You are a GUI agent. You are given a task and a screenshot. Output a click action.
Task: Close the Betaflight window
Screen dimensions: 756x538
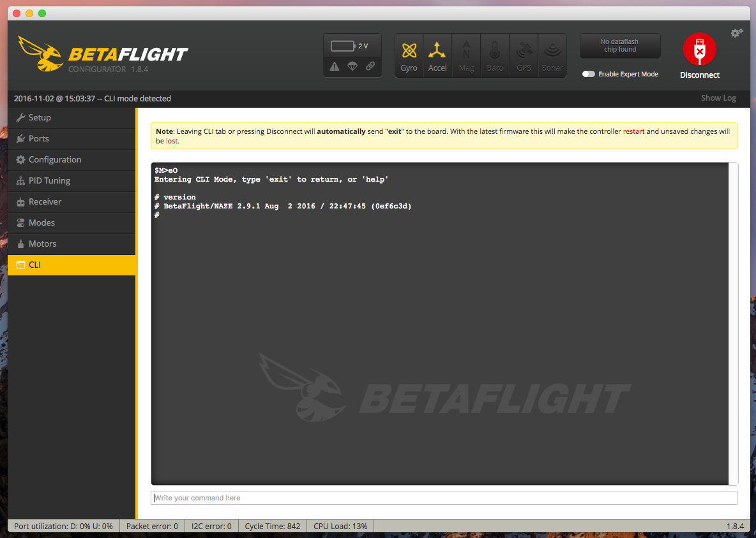click(x=17, y=13)
